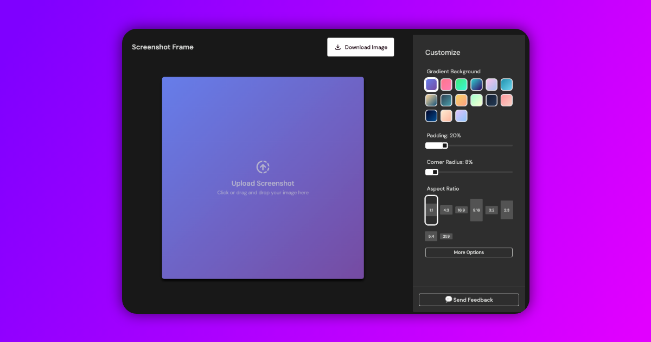Screen dimensions: 651x342
Task: Expand More Options
Action: (469, 252)
